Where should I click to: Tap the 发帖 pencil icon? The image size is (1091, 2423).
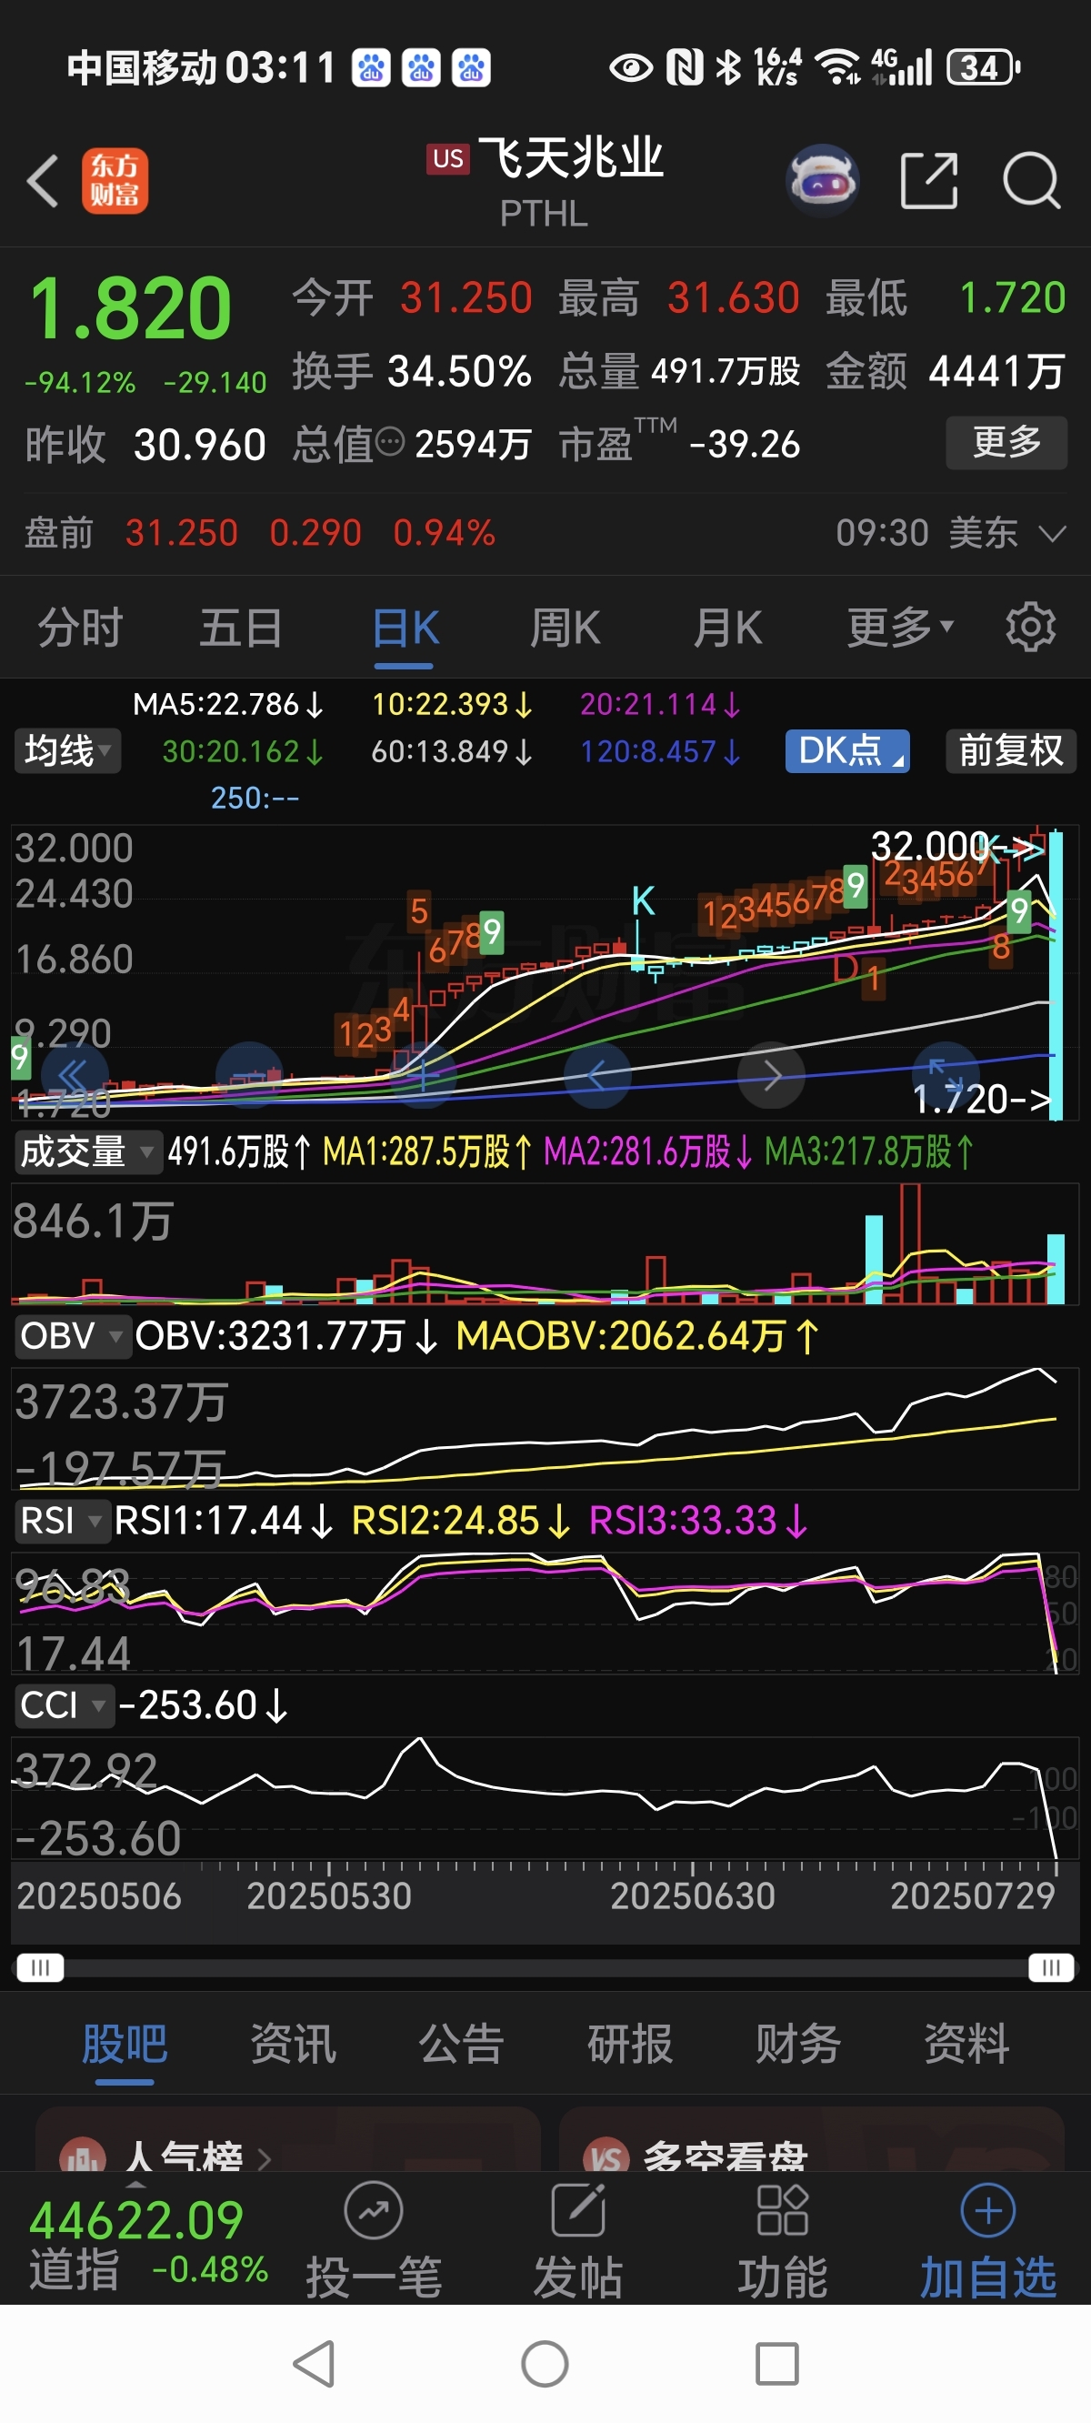(x=577, y=2210)
